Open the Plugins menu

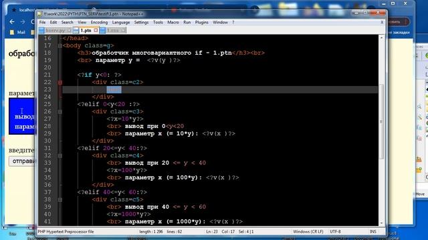(x=201, y=22)
